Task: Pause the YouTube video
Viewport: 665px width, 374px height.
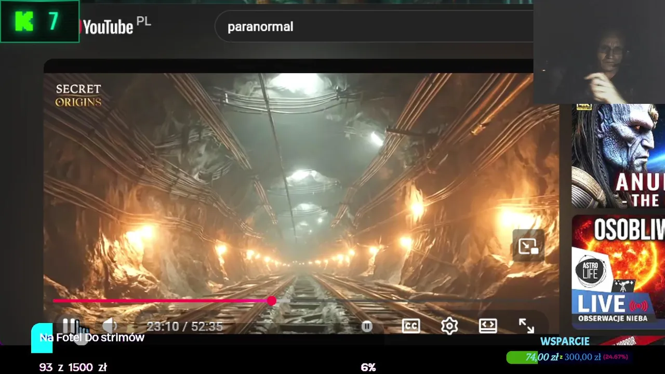Action: tap(70, 326)
